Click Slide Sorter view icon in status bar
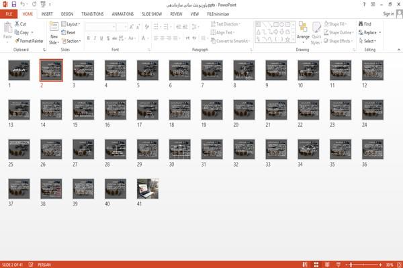Viewport: 403px width, 268px height. pyautogui.click(x=316, y=265)
